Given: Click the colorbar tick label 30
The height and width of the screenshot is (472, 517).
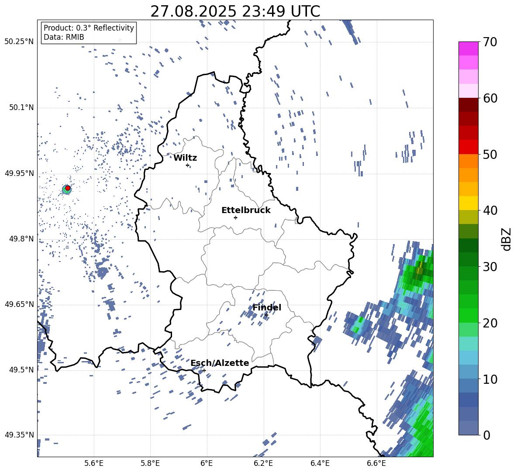Looking at the screenshot, I should (x=489, y=267).
